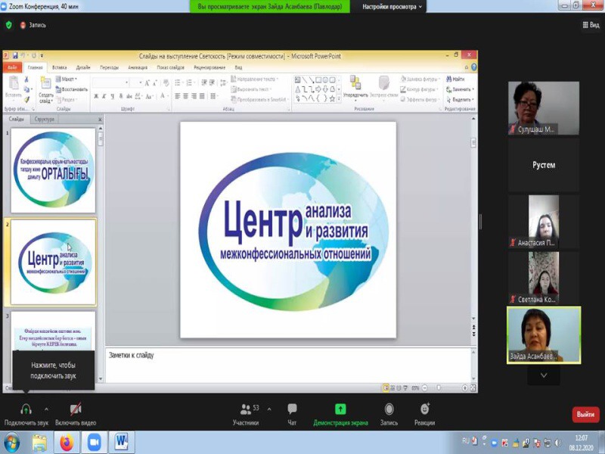The height and width of the screenshot is (454, 605).
Task: Switch to the Переходы ribbon tab
Action: tap(109, 67)
